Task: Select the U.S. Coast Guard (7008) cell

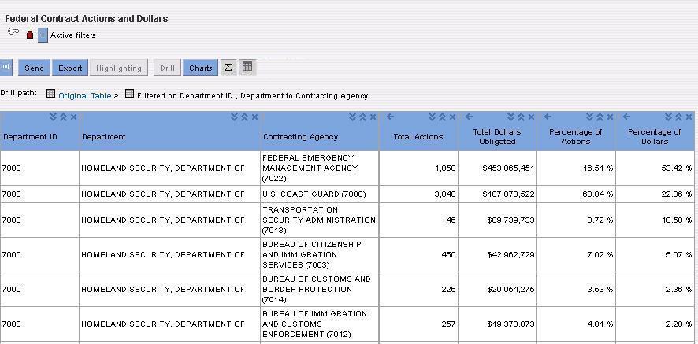Action: [320, 194]
